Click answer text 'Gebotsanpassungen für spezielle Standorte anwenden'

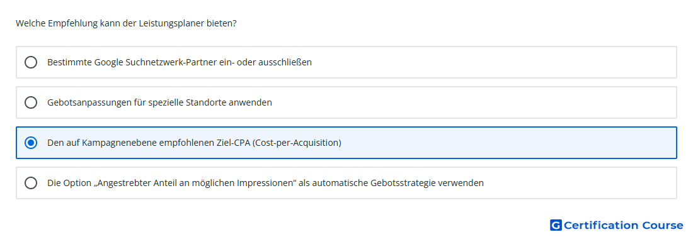click(x=159, y=102)
